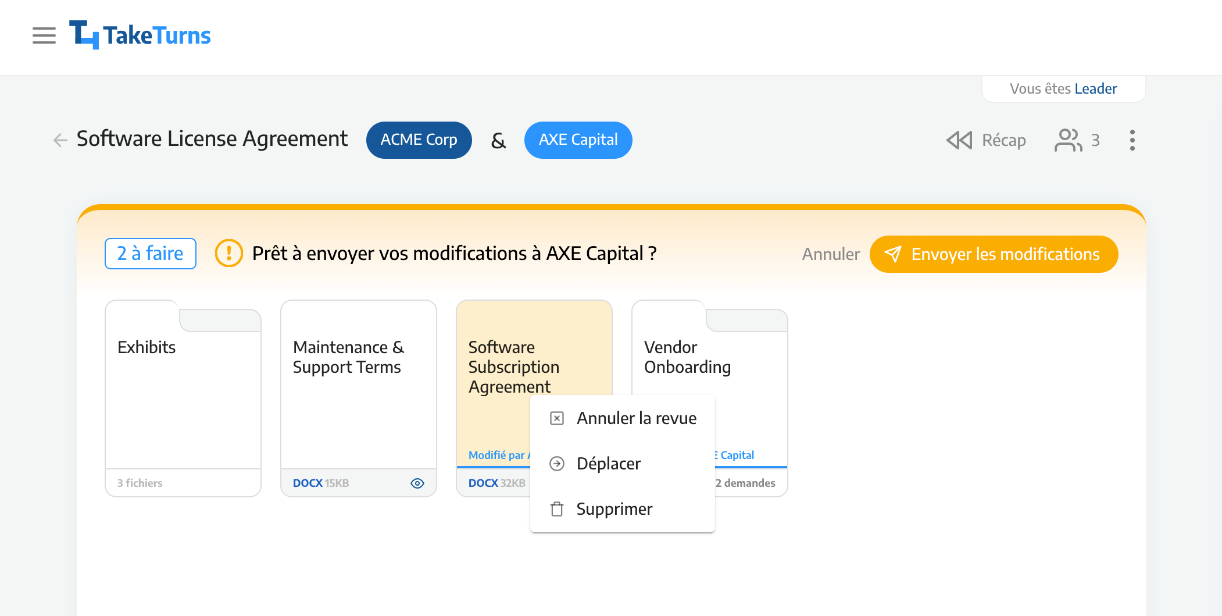Click the paper plane send icon
The height and width of the screenshot is (616, 1222).
click(893, 254)
